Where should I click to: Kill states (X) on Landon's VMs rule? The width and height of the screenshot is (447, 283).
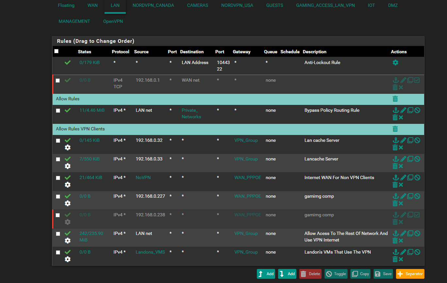click(x=401, y=259)
